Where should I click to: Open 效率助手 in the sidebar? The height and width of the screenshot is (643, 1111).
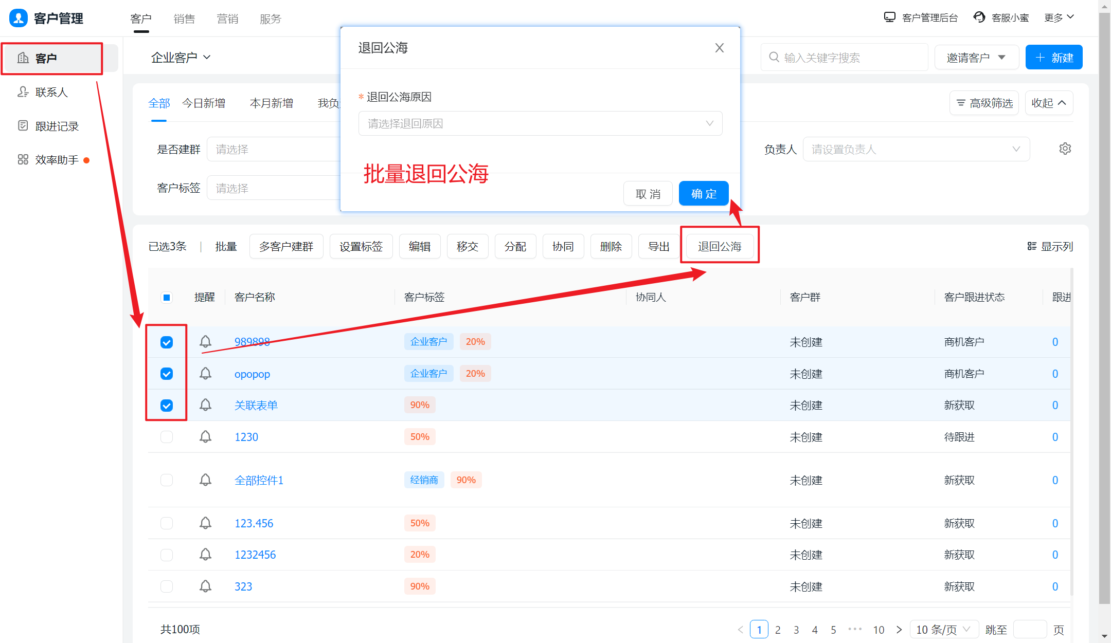(57, 160)
